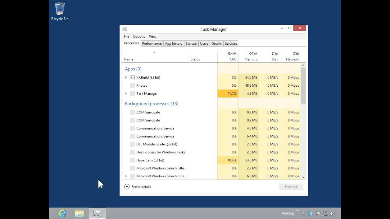Switch to the Performance tab
The image size is (390, 219).
click(152, 43)
